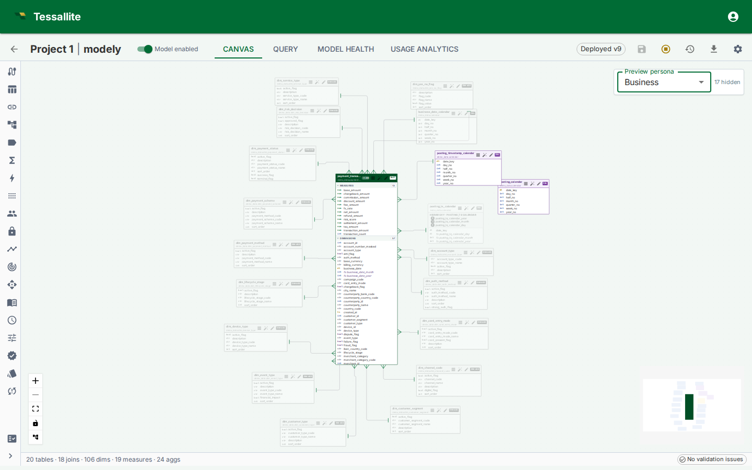
Task: Open the lightning bolt icon in sidebar
Action: pos(12,178)
